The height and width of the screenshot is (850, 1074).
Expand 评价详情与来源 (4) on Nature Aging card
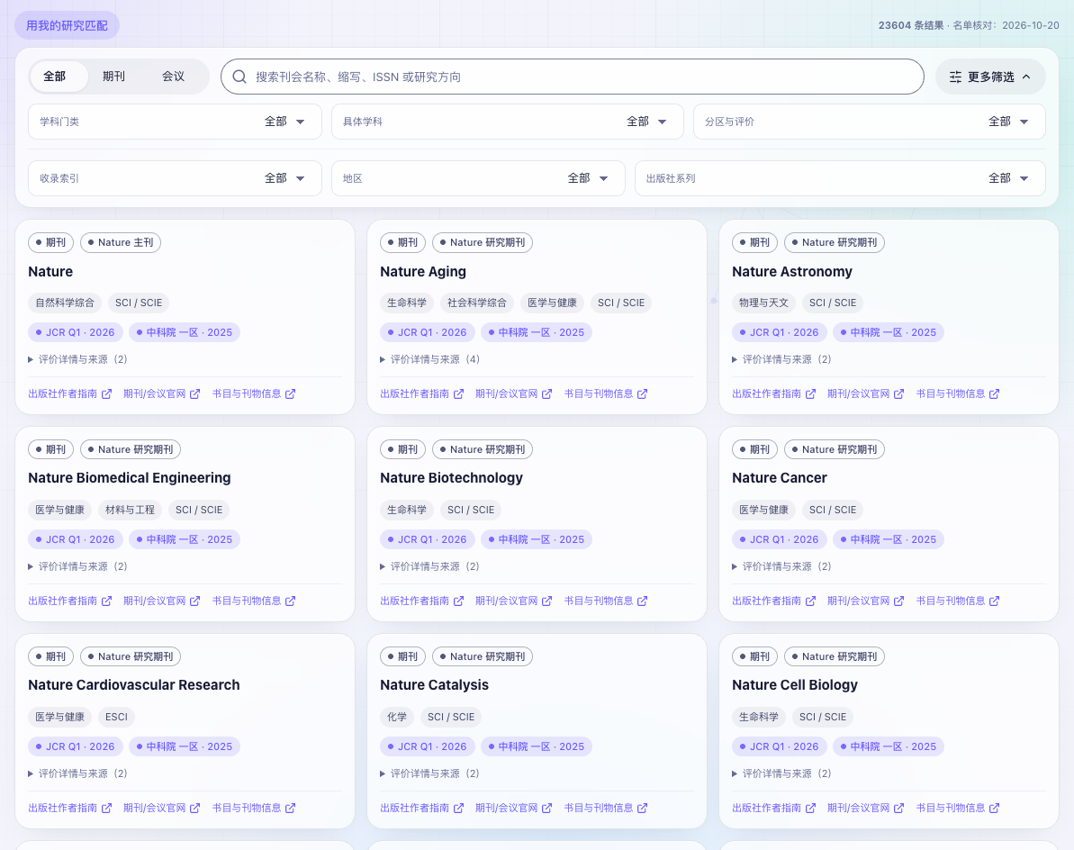tap(430, 359)
